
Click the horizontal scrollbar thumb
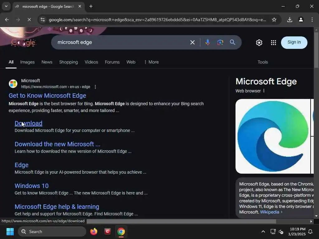click(x=181, y=221)
